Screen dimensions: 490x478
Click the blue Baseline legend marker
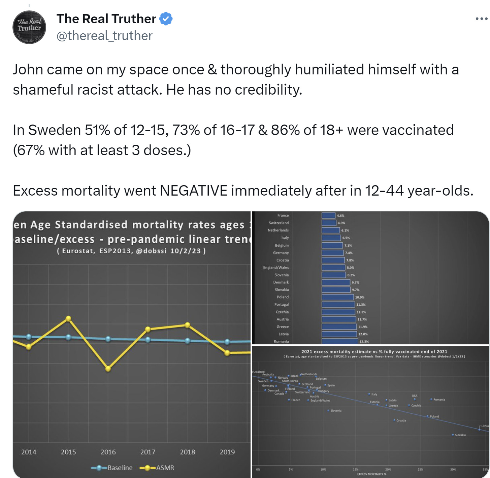click(x=99, y=468)
